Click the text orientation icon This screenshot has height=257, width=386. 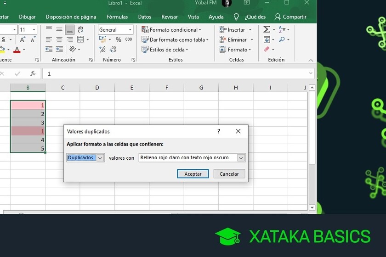73,49
